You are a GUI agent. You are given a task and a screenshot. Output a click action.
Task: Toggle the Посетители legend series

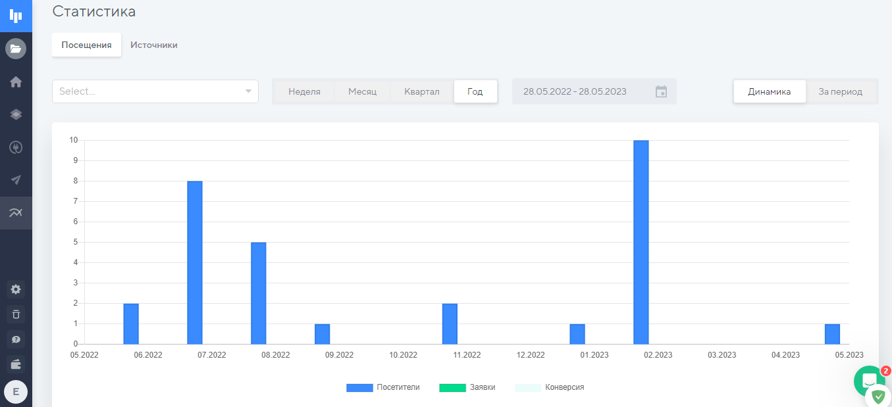pos(382,387)
